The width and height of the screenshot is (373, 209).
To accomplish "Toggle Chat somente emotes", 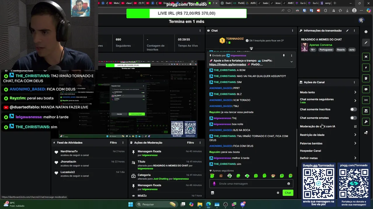I will click(x=353, y=118).
